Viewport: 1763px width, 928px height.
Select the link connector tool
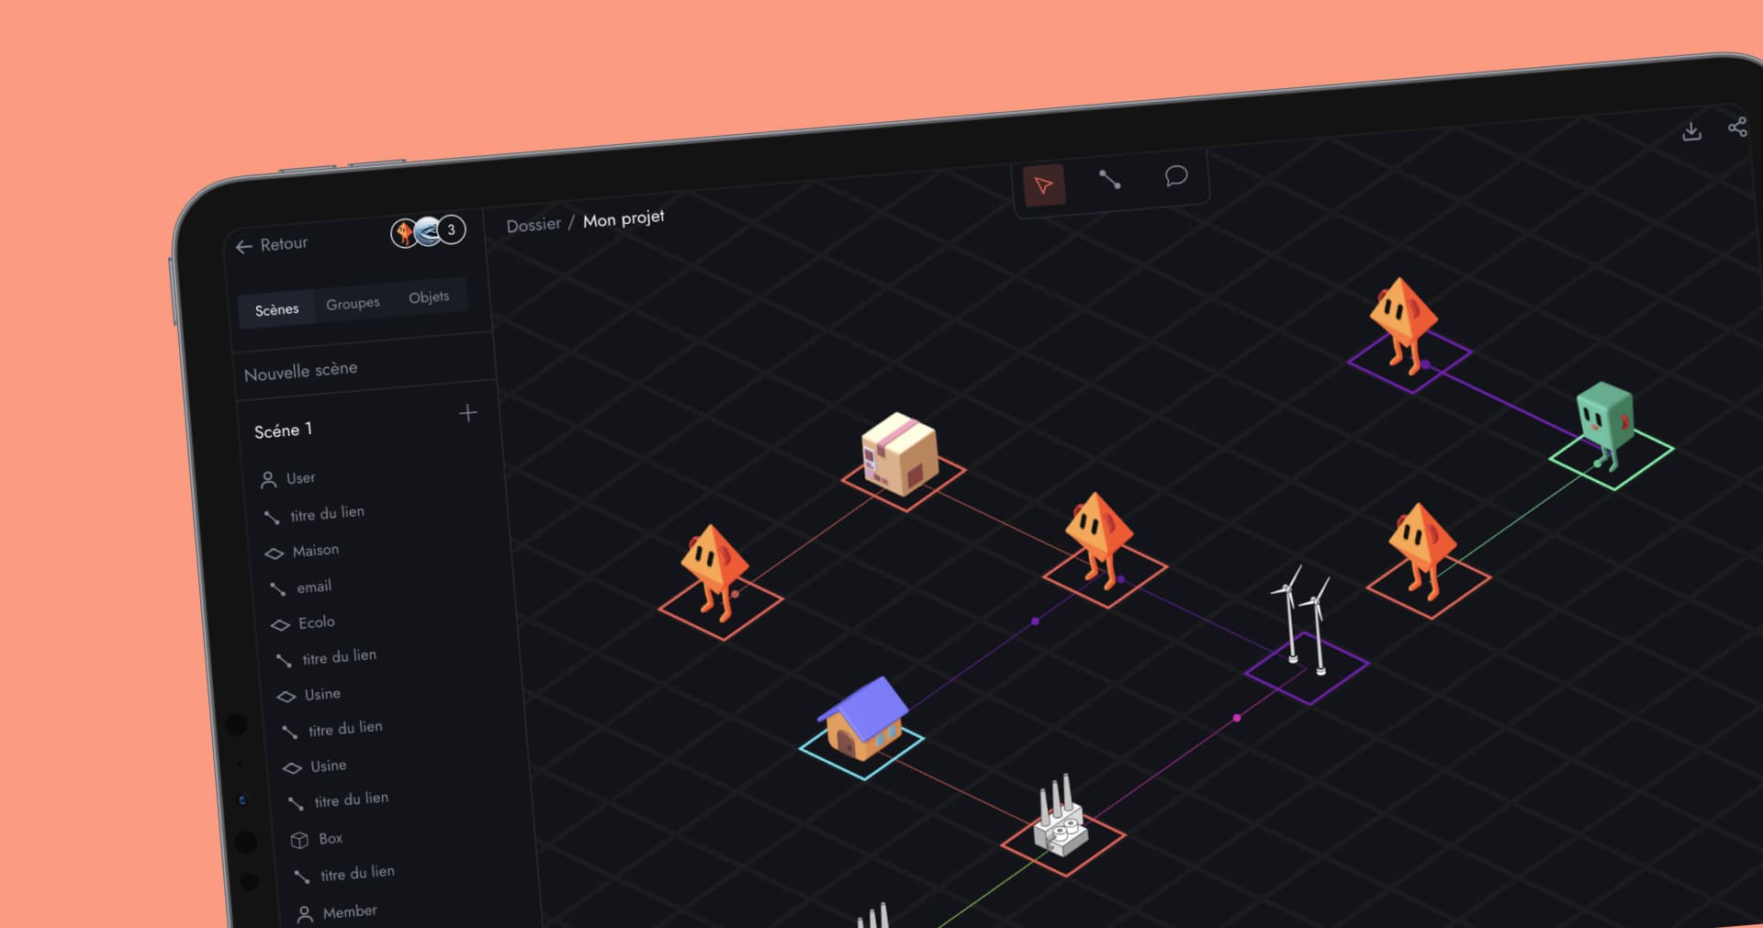(x=1109, y=180)
